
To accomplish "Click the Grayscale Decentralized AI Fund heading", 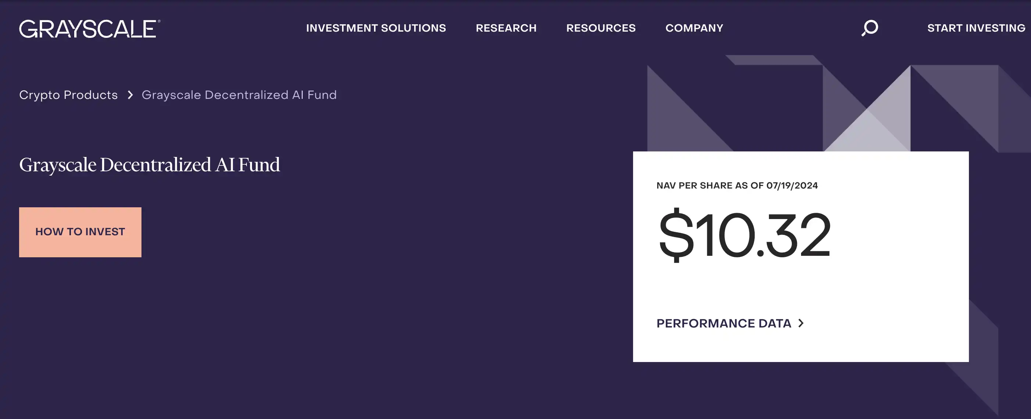I will click(149, 165).
